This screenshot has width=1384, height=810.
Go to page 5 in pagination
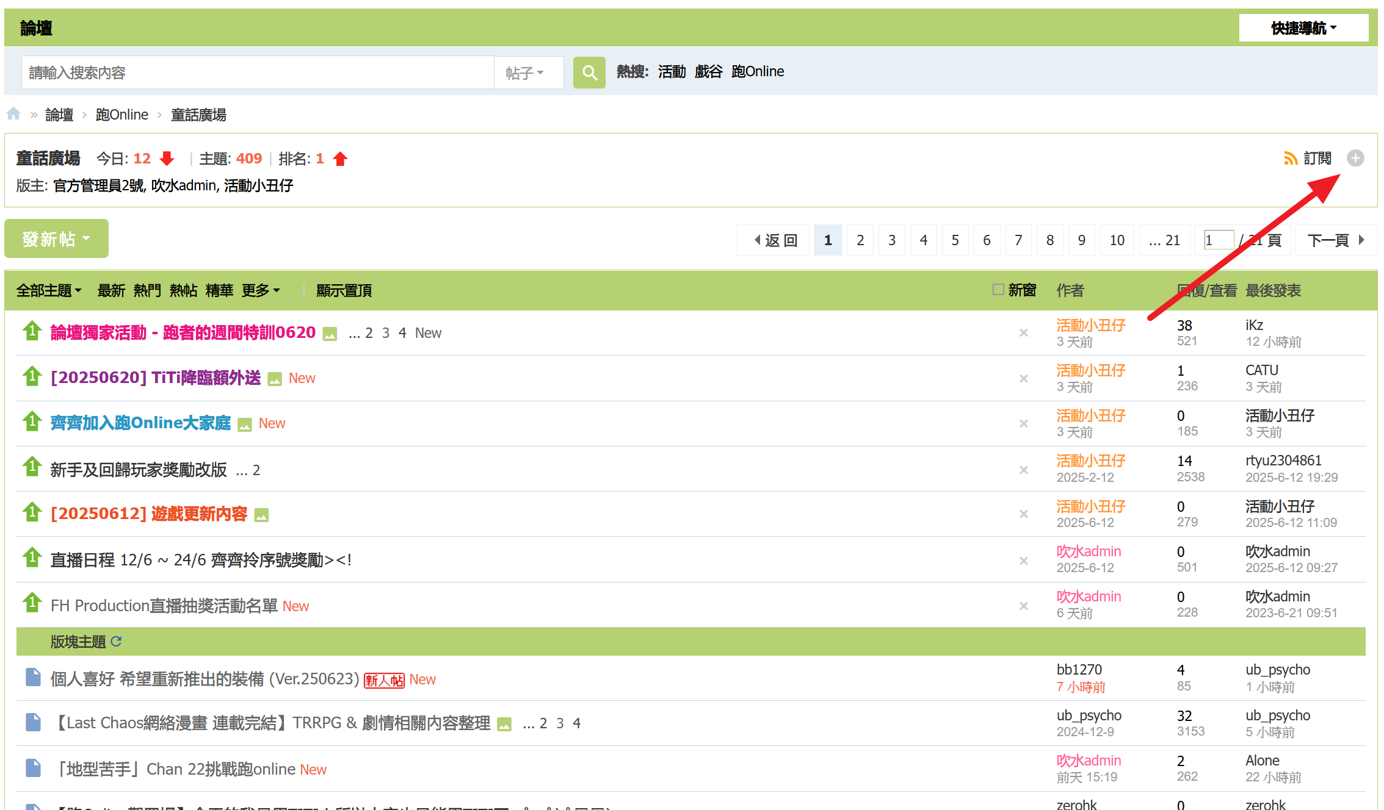pos(955,240)
